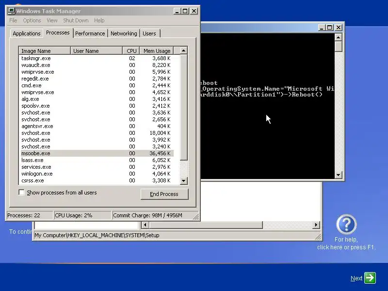Click command prompt scroll down arrow

[338, 175]
